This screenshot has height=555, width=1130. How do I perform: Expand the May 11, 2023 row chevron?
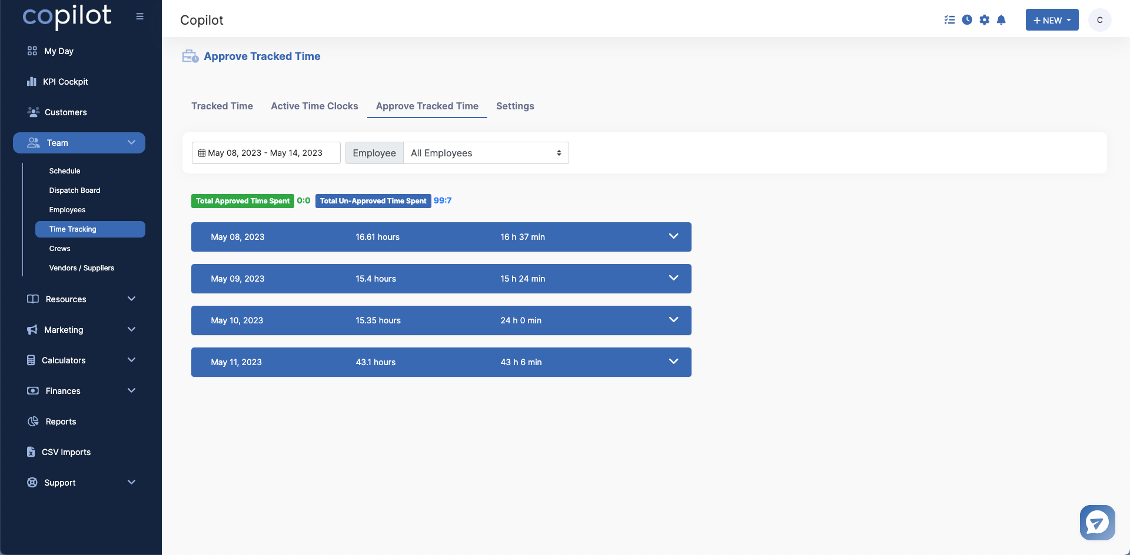pyautogui.click(x=674, y=362)
